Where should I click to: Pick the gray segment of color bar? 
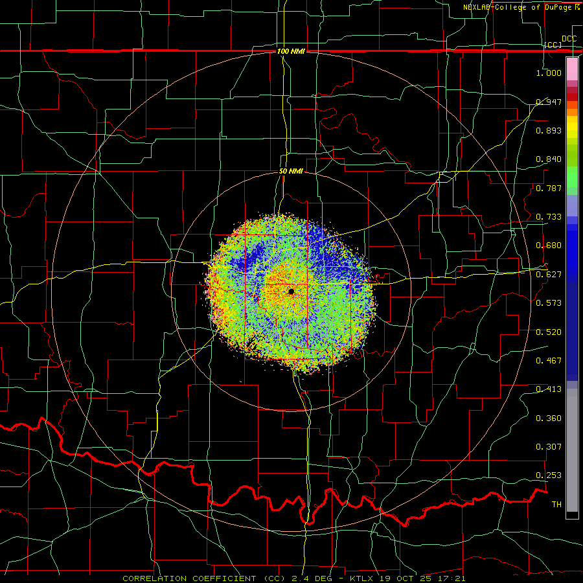click(572, 450)
